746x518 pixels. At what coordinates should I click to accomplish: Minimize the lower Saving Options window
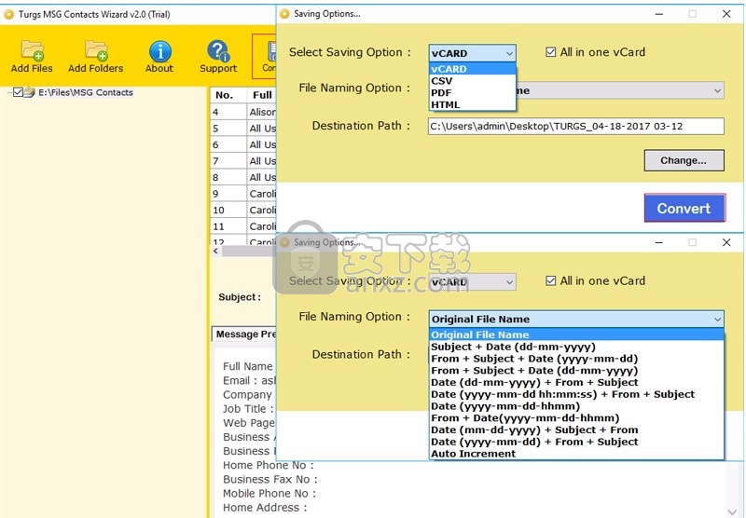[x=659, y=242]
